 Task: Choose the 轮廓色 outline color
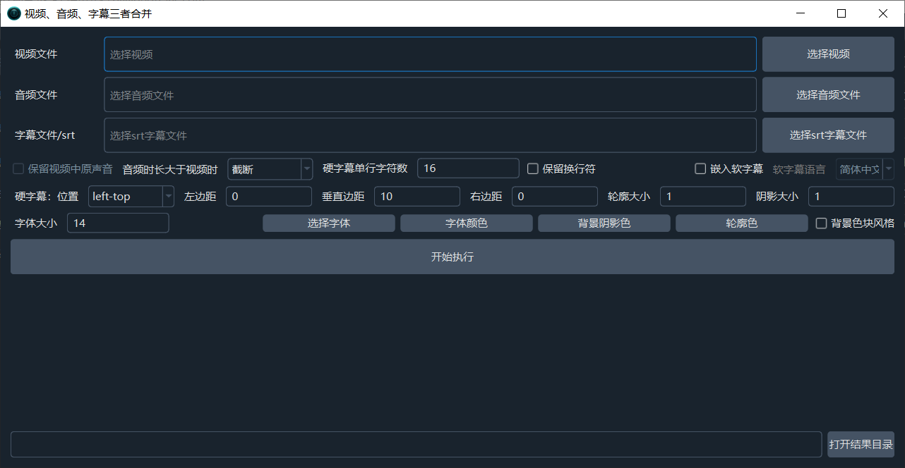(x=741, y=223)
